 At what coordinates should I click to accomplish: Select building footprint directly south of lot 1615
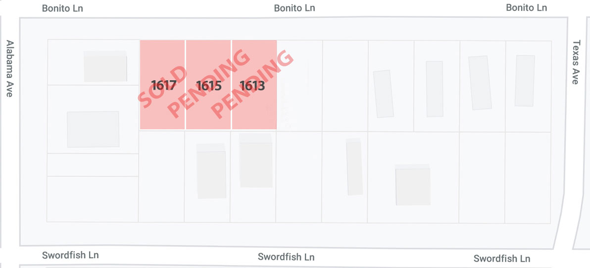211,171
